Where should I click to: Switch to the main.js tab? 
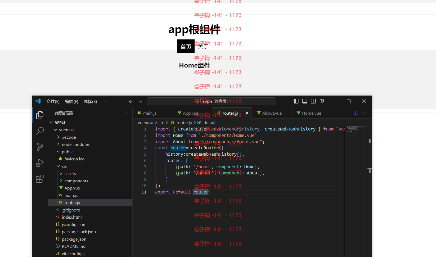point(152,113)
